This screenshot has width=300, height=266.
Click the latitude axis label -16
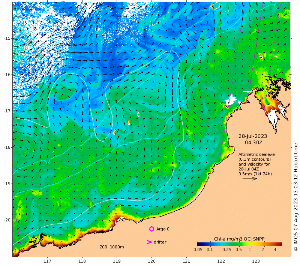click(x=7, y=75)
